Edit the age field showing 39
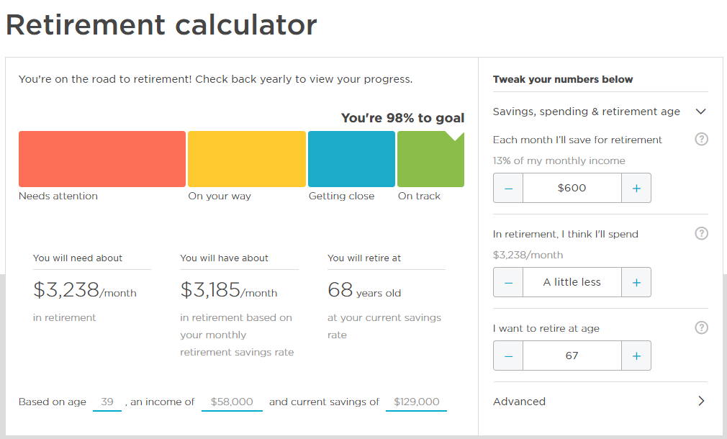The image size is (727, 439). tap(107, 402)
